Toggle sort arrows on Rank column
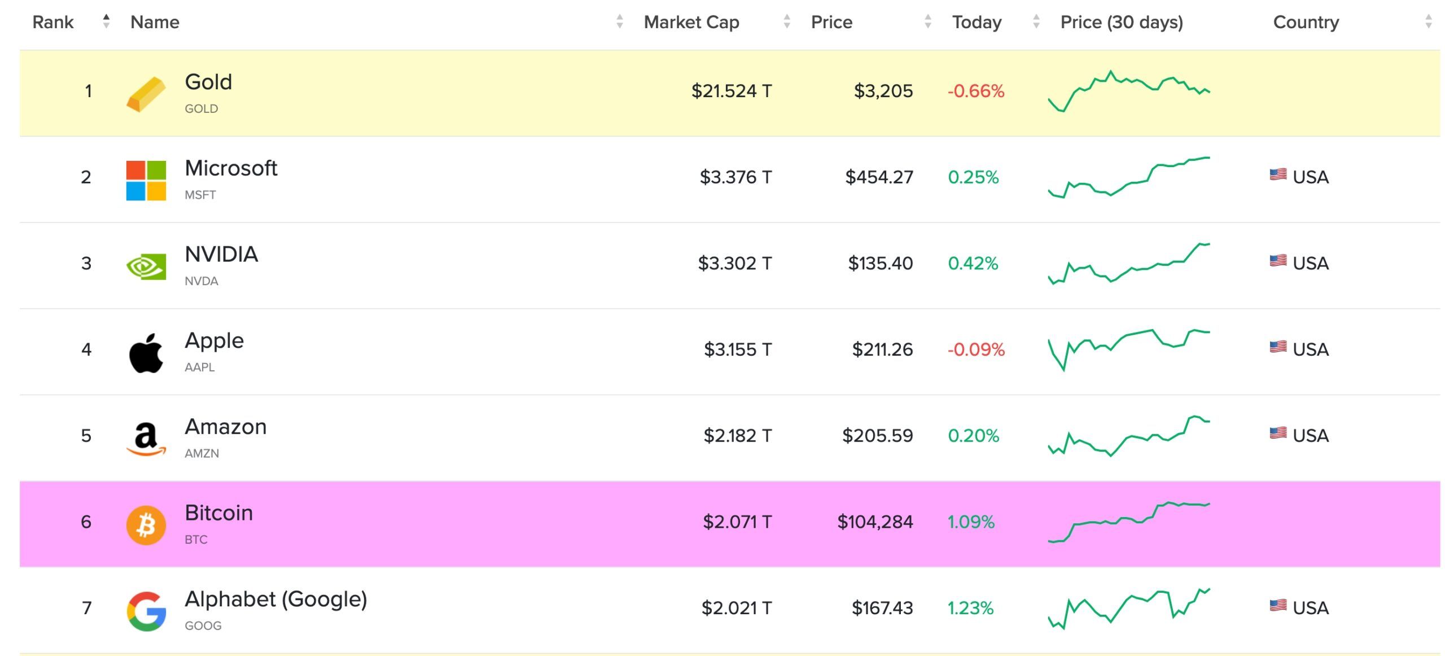The height and width of the screenshot is (656, 1445). (x=106, y=21)
